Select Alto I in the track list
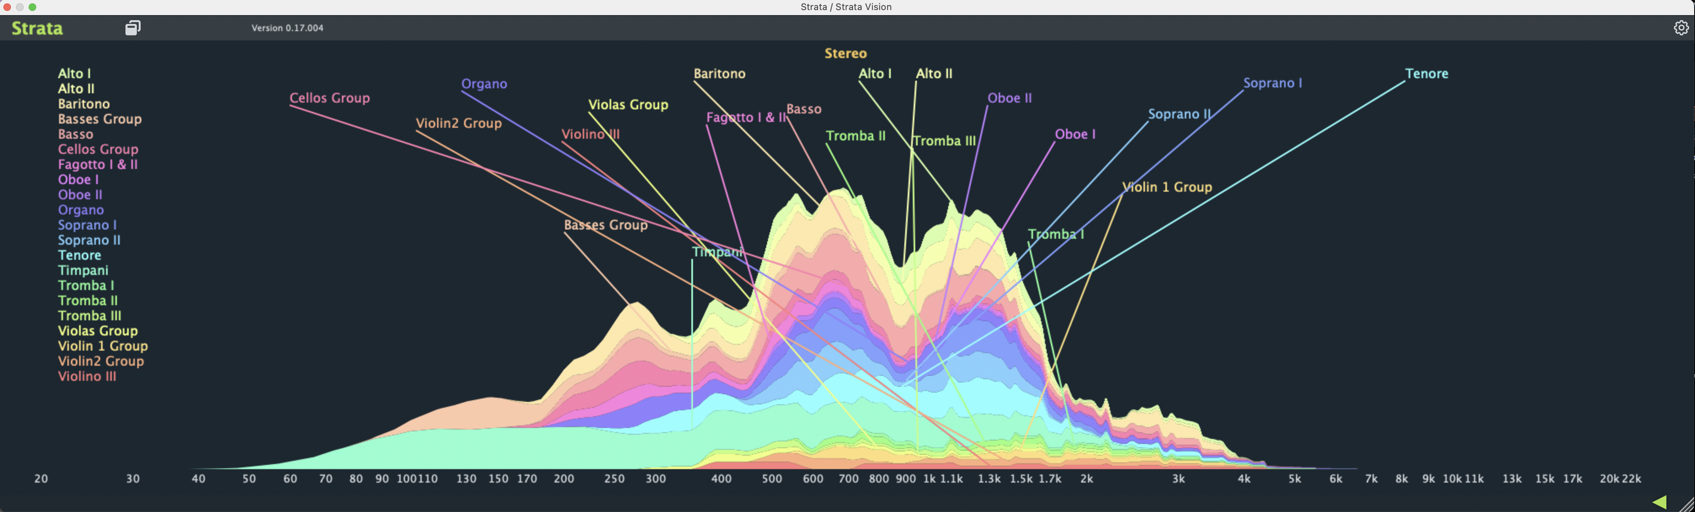The height and width of the screenshot is (512, 1695). pyautogui.click(x=75, y=74)
